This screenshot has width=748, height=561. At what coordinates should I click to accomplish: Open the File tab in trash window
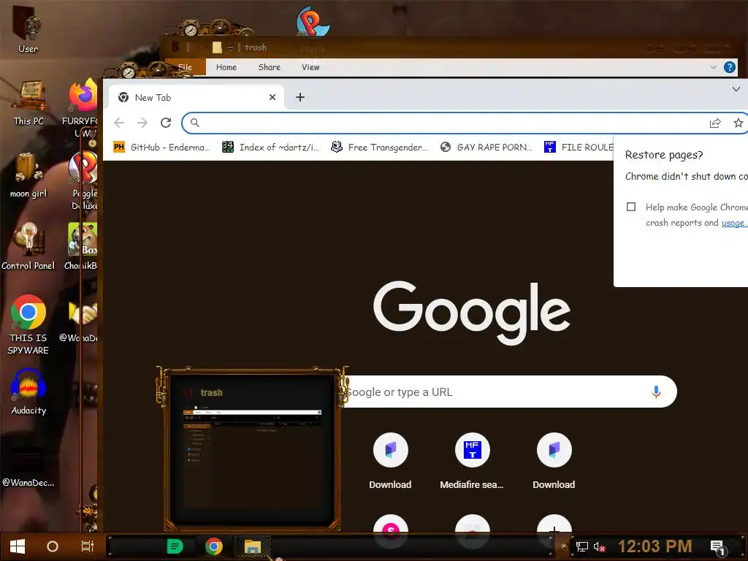click(185, 67)
